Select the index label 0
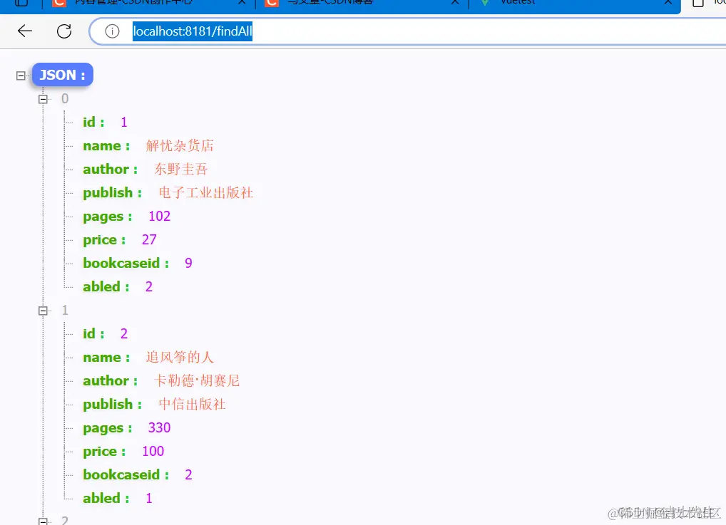Screen dimensions: 726x525 (x=65, y=98)
